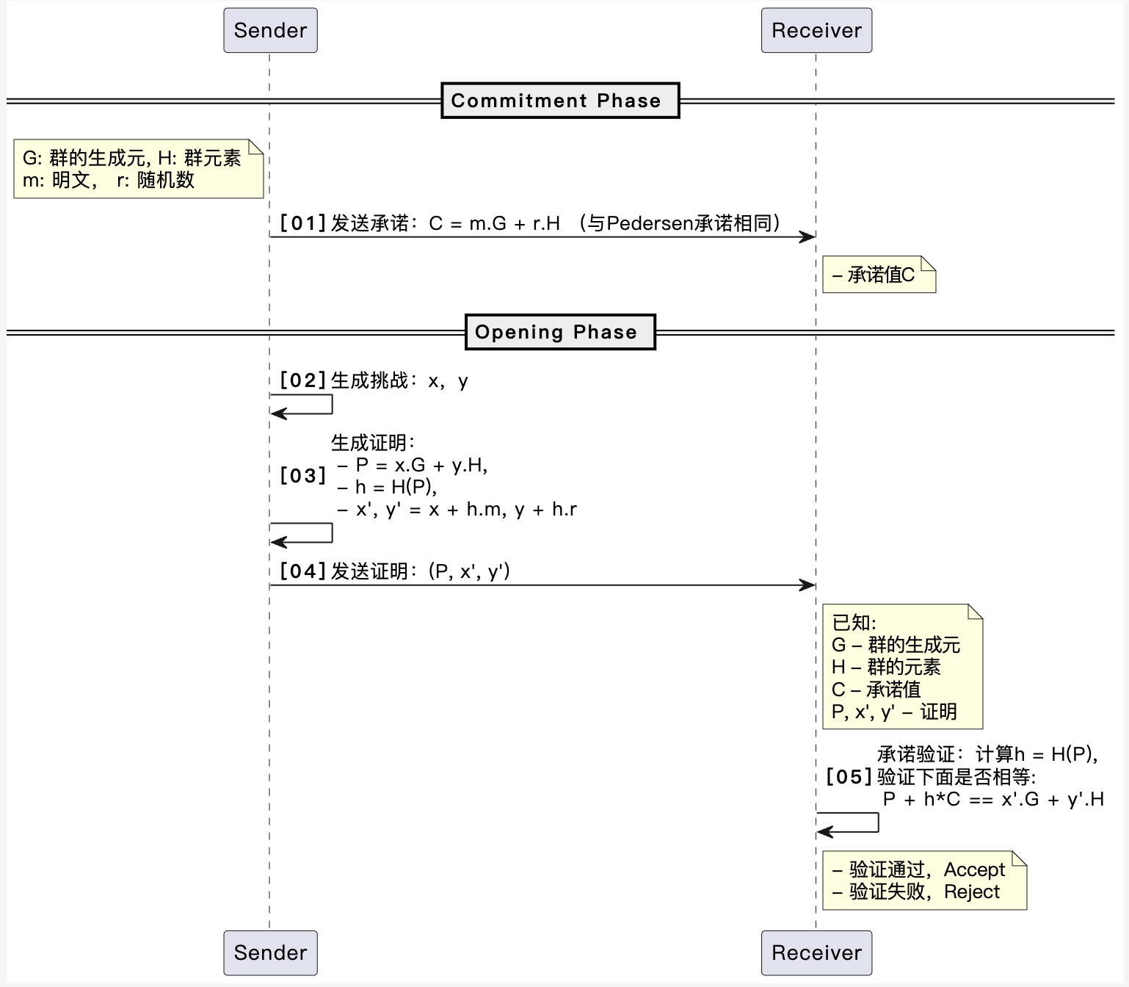Click message 02 生成挑战 label

click(374, 380)
